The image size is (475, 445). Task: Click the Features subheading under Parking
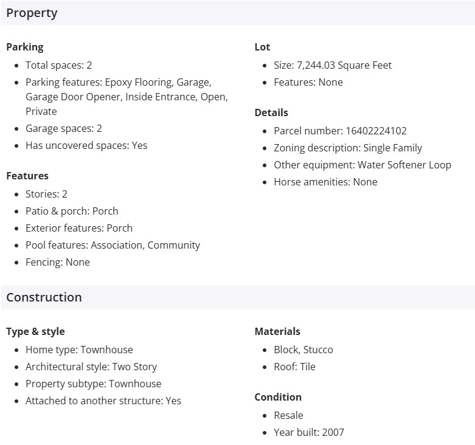point(27,176)
